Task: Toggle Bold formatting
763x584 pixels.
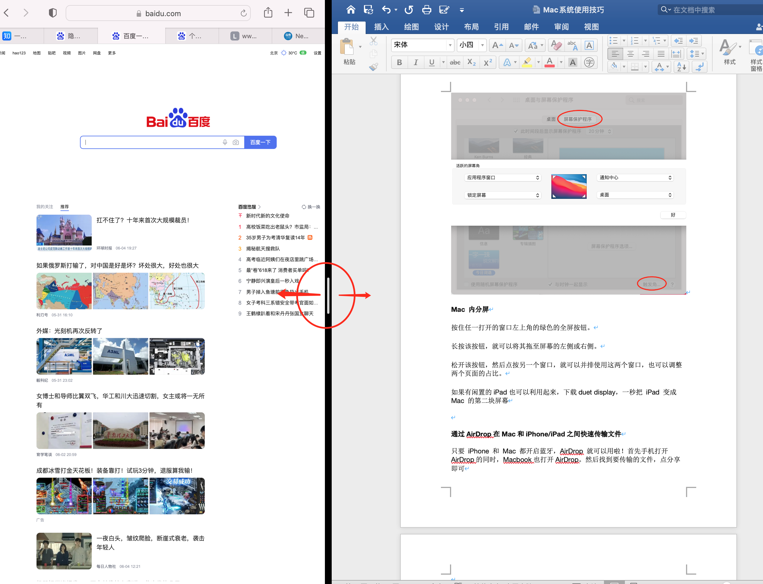Action: click(399, 62)
